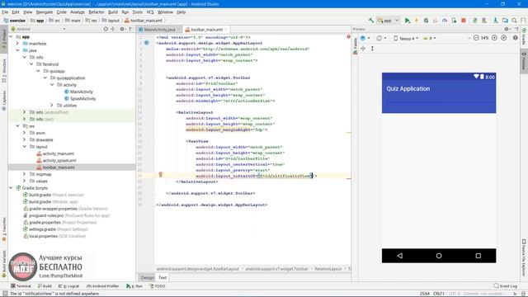Click the Debug app bug icon

(426, 21)
